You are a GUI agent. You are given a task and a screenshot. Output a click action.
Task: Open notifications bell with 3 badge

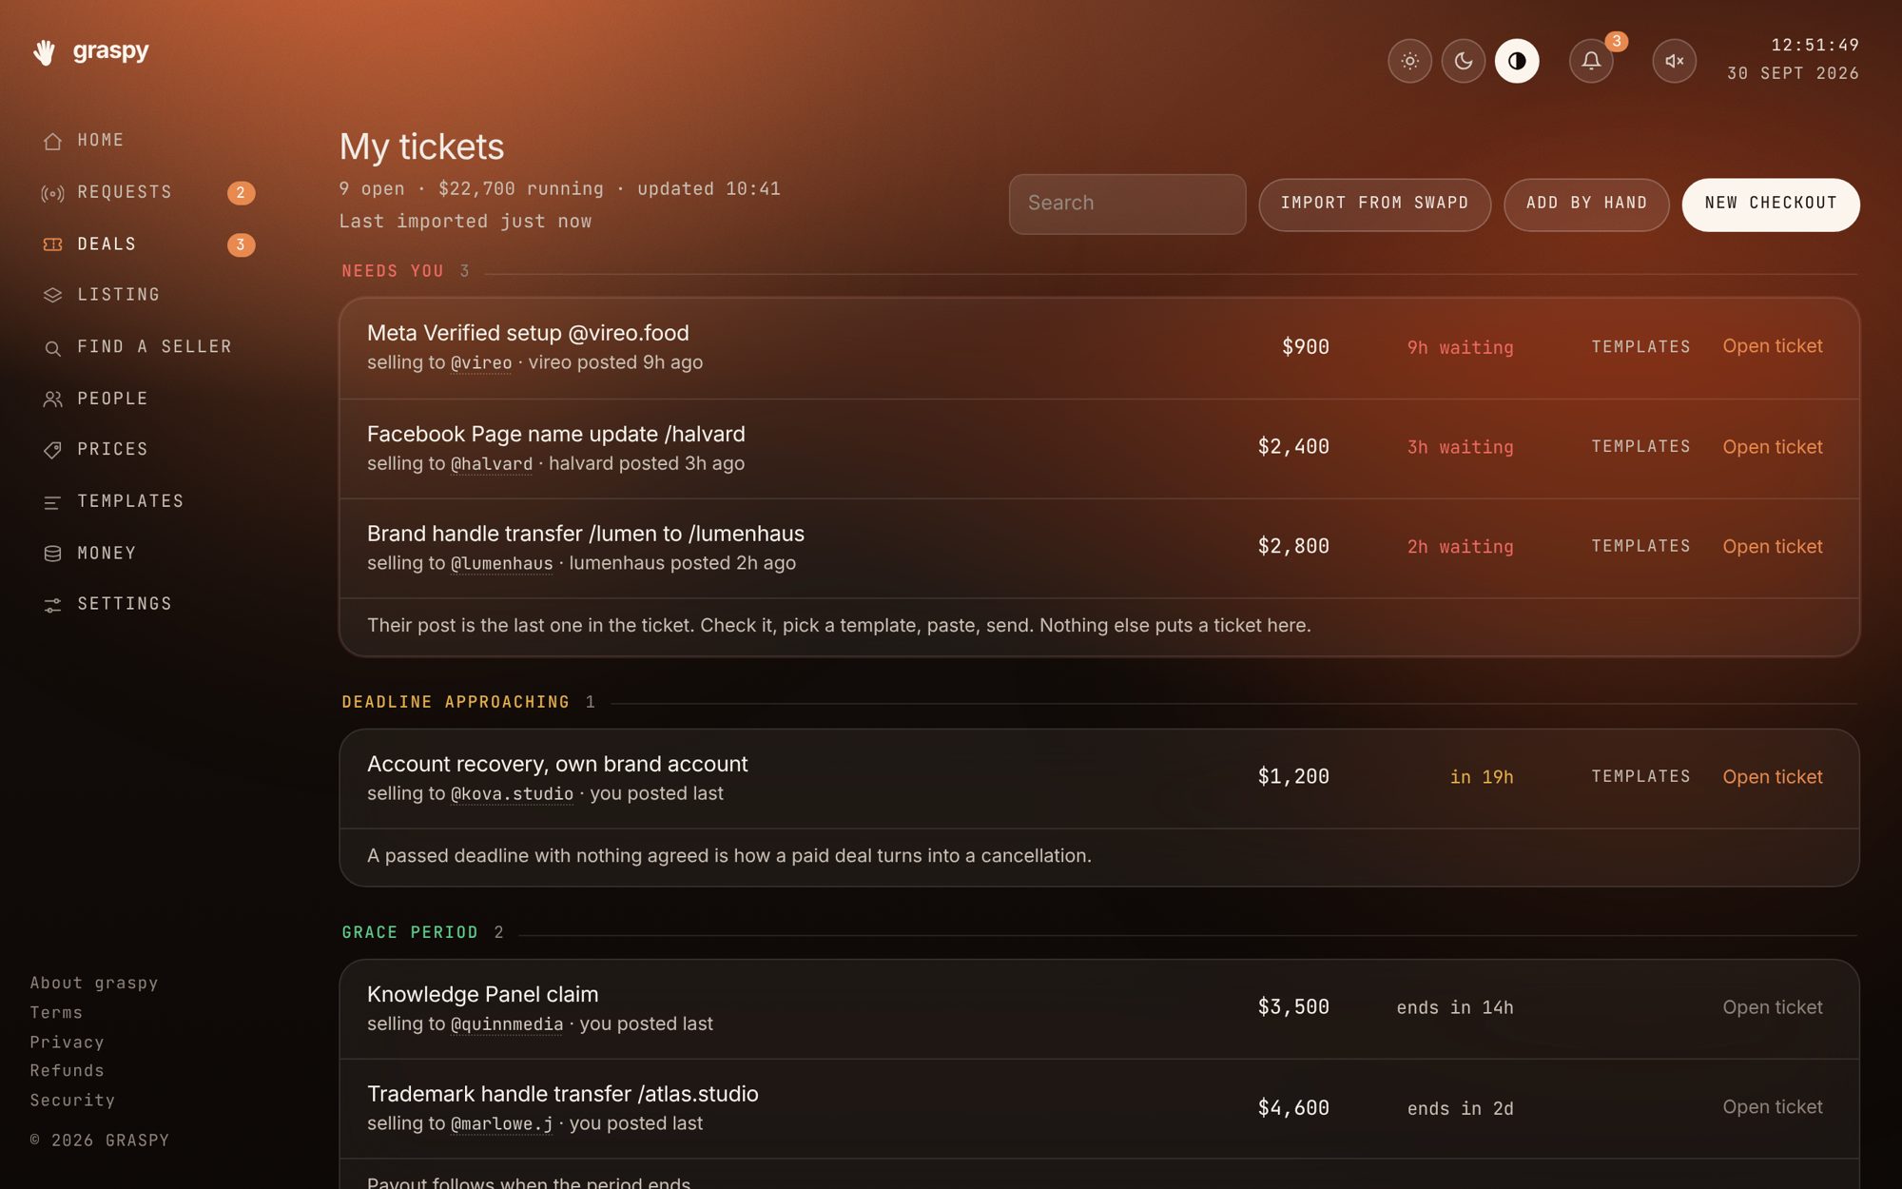coord(1591,61)
